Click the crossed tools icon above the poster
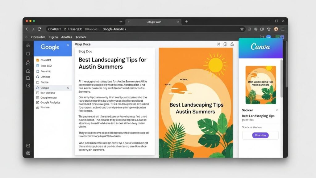The image size is (316, 178). [218, 44]
